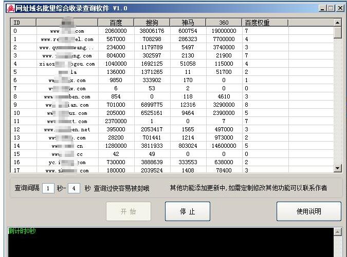
Task: Click Sogou value 3888639 in row 16
Action: (x=152, y=162)
